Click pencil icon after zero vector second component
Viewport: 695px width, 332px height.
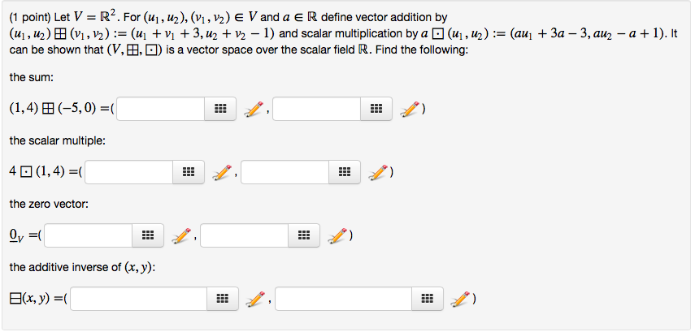point(337,235)
